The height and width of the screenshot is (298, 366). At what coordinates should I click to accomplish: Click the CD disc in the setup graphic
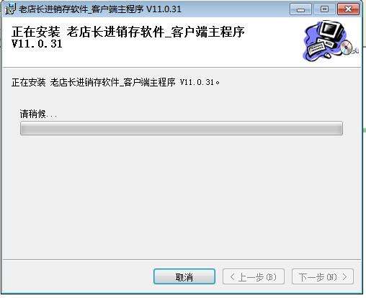coord(346,48)
